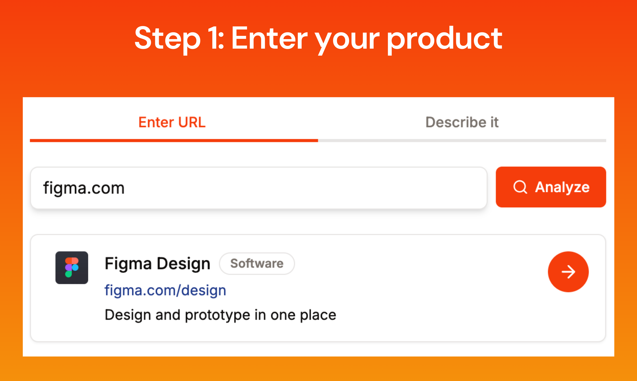Click the "Step 1: Enter your product" heading

point(318,39)
